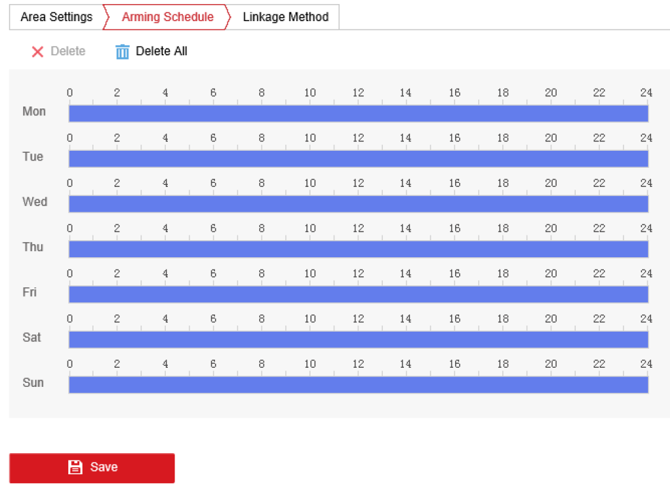The image size is (670, 492).
Task: Click the Mon day label
Action: click(x=34, y=111)
